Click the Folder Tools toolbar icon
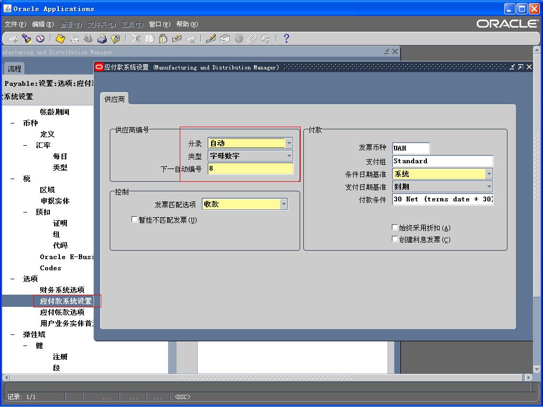Viewport: 543px width, 407px height. coord(266,39)
